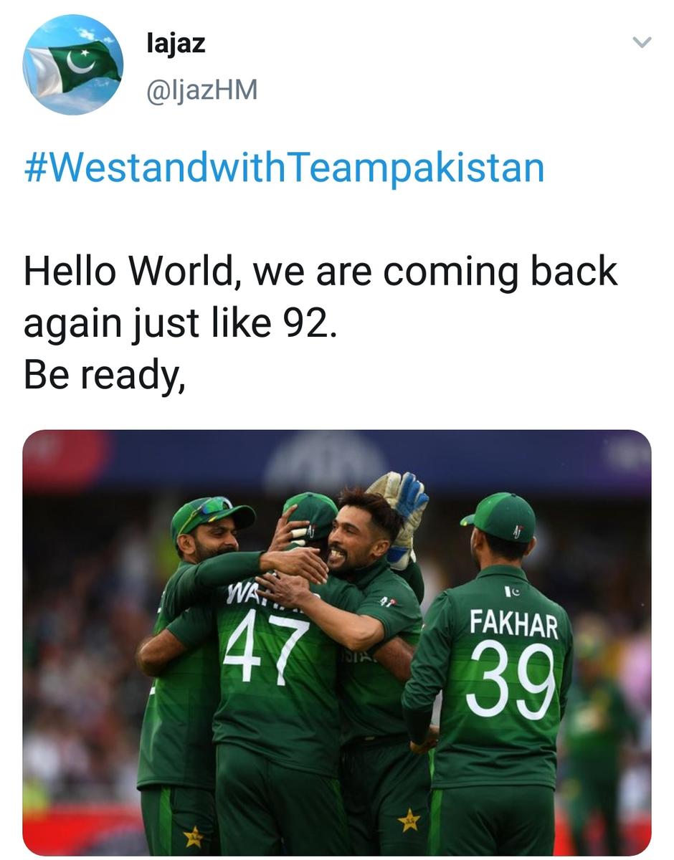The height and width of the screenshot is (860, 674).
Task: Expand the tweet options chevron
Action: tap(642, 42)
